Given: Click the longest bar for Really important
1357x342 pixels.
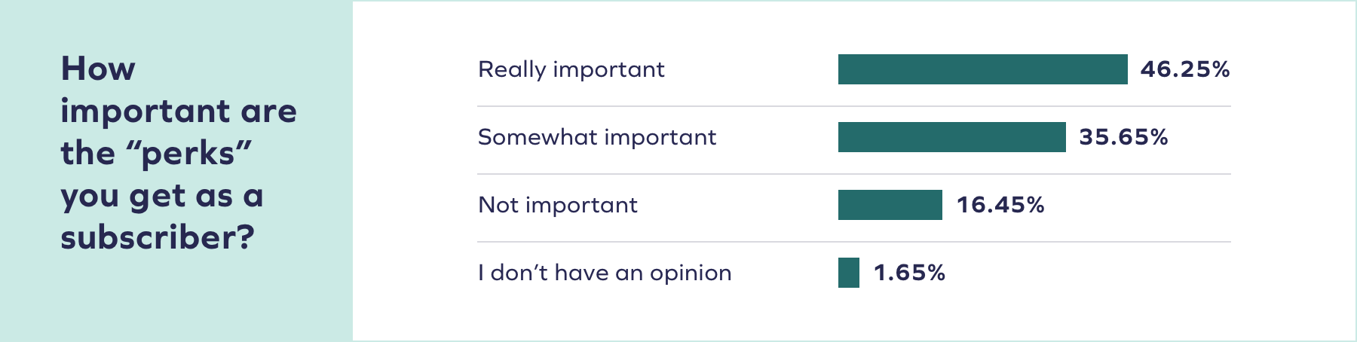Looking at the screenshot, I should (982, 69).
